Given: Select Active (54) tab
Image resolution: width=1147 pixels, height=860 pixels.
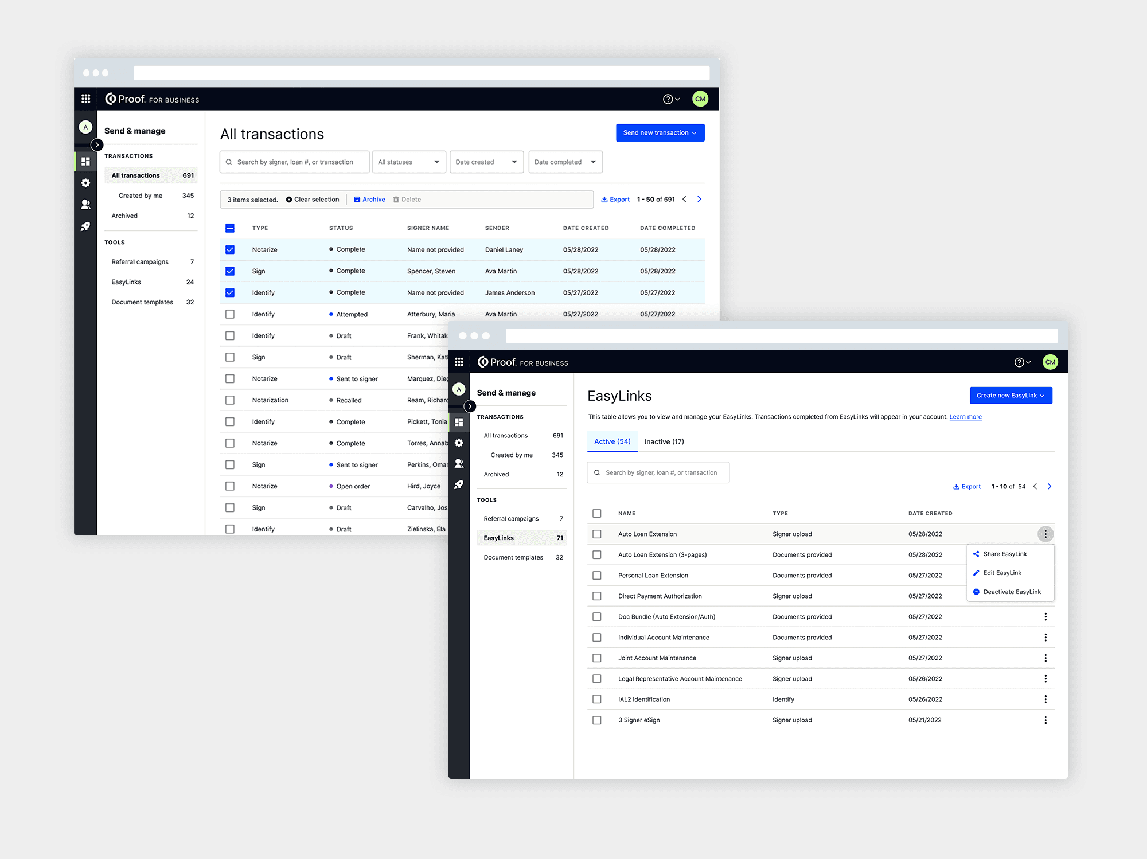Looking at the screenshot, I should pos(612,442).
